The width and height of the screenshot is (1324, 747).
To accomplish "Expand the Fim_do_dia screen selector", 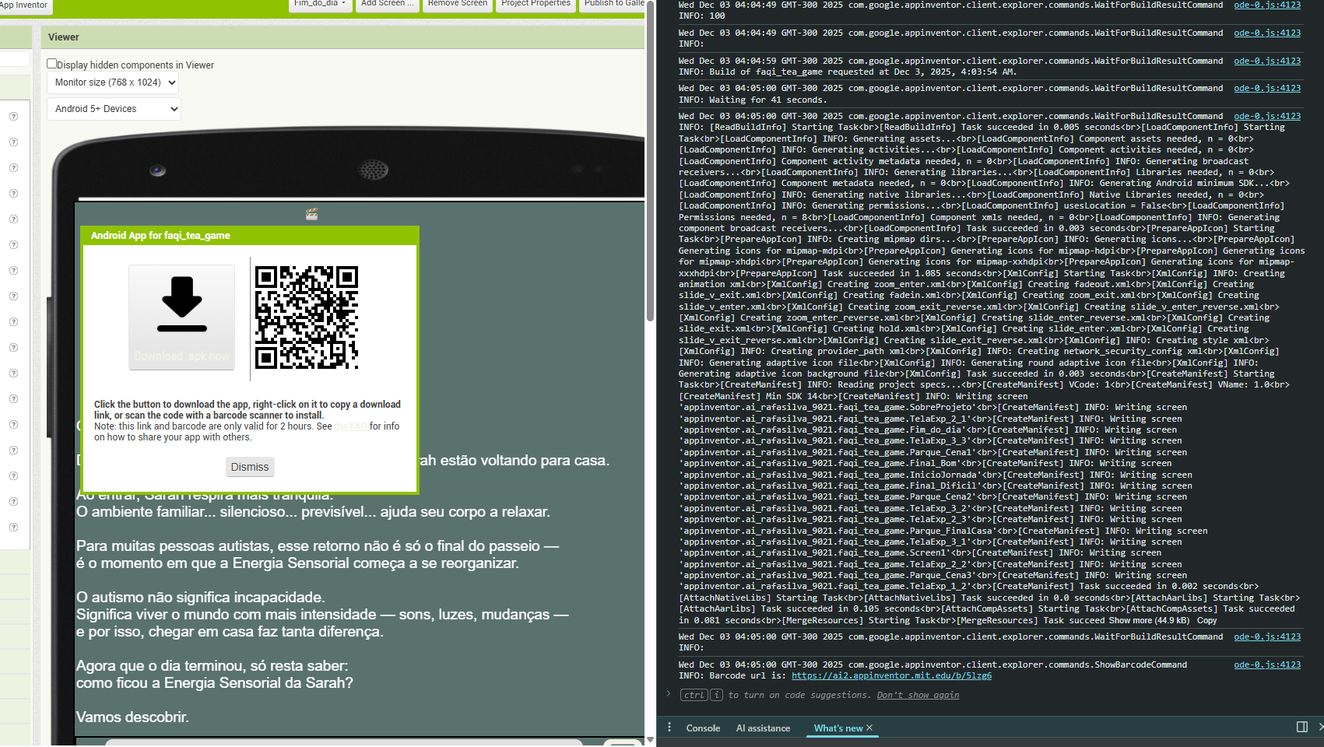I will 319,4.
